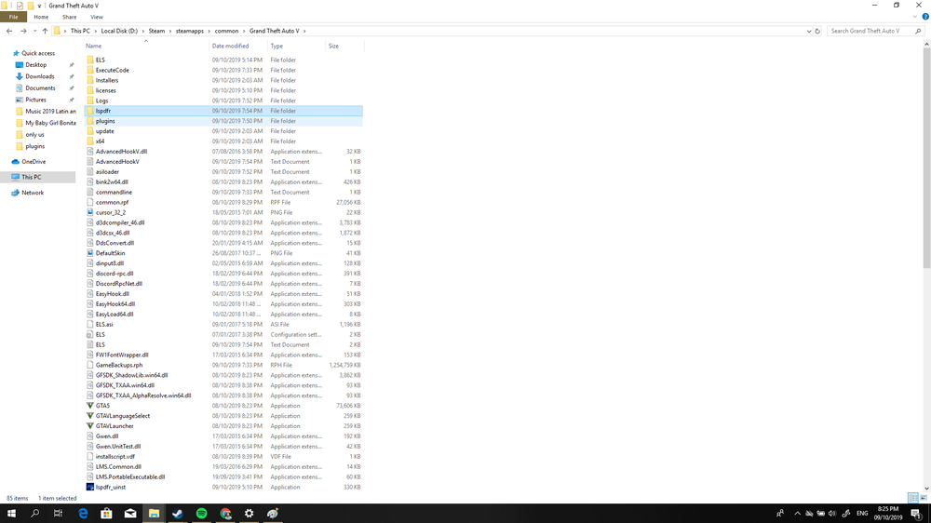
Task: Switch to large icons view in status bar
Action: [x=924, y=498]
